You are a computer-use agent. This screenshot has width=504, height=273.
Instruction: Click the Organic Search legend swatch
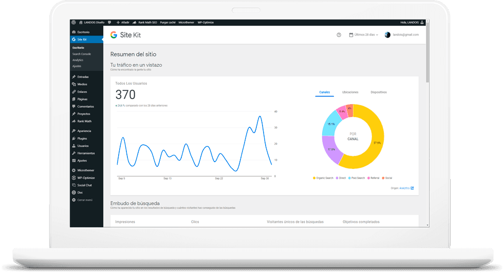[314, 178]
